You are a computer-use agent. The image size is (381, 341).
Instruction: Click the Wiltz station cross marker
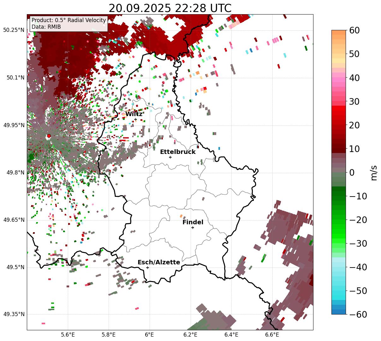[135, 119]
